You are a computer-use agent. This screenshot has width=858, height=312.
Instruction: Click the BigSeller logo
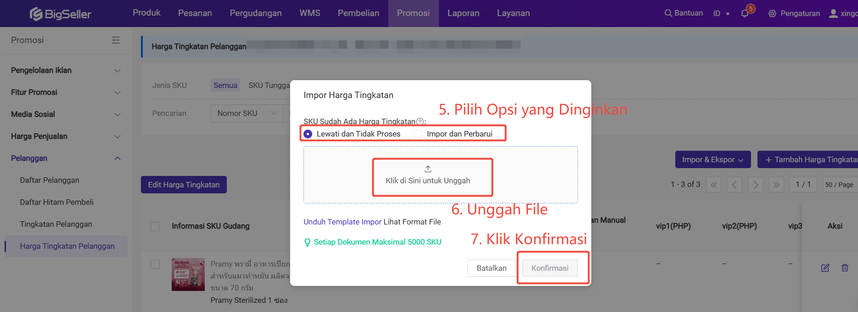coord(61,14)
